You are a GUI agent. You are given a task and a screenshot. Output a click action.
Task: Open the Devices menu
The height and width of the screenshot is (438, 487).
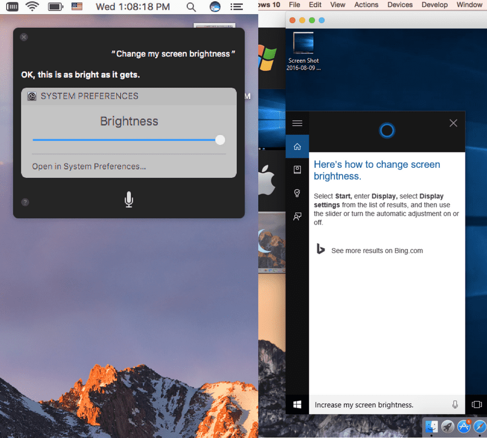pos(400,5)
